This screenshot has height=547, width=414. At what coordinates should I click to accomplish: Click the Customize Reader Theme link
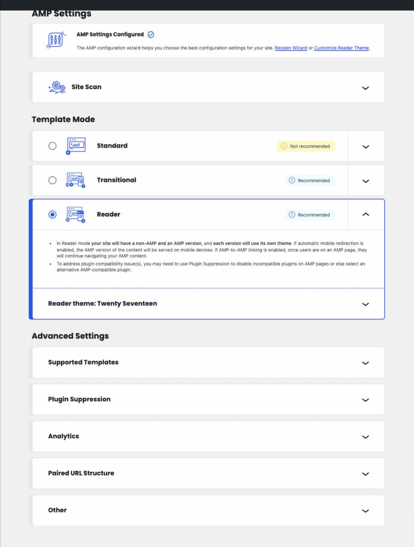[340, 48]
